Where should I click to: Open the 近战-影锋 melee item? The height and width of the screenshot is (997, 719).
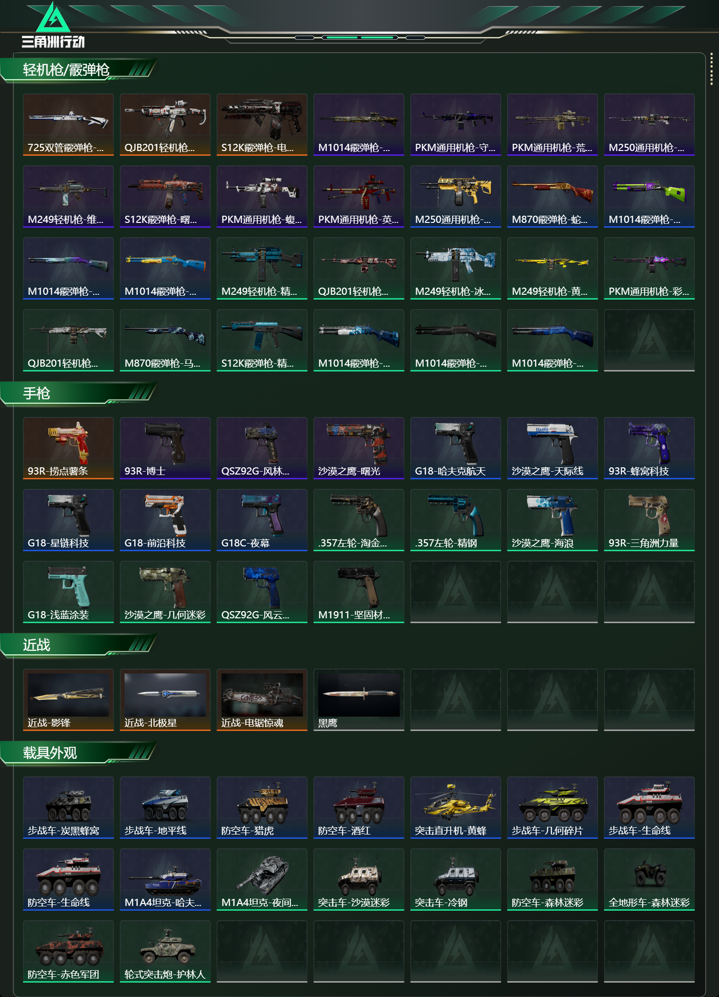pyautogui.click(x=69, y=700)
